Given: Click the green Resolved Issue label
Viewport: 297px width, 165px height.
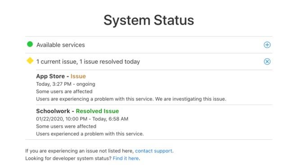Looking at the screenshot, I should 97,111.
